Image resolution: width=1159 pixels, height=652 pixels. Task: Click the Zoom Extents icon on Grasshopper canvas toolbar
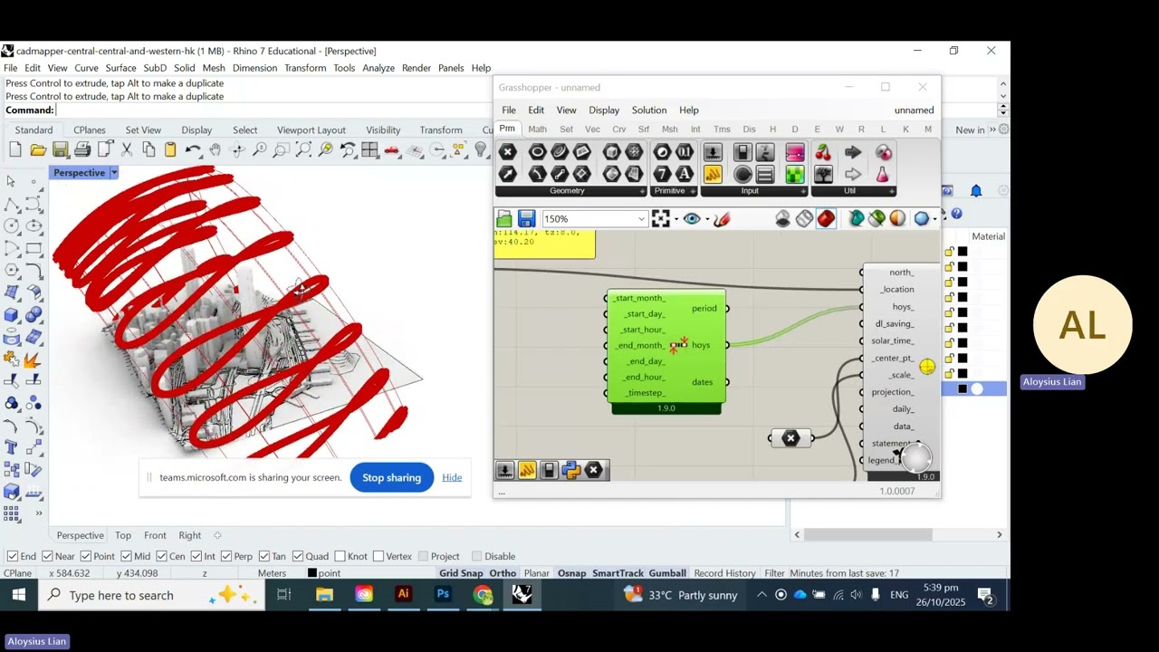(661, 218)
